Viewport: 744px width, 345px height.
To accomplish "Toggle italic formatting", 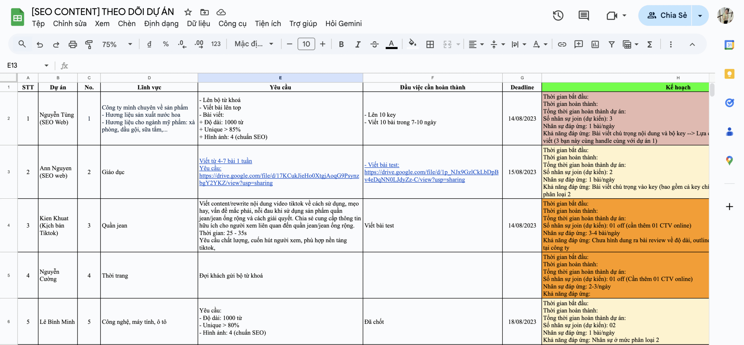I will pyautogui.click(x=358, y=44).
